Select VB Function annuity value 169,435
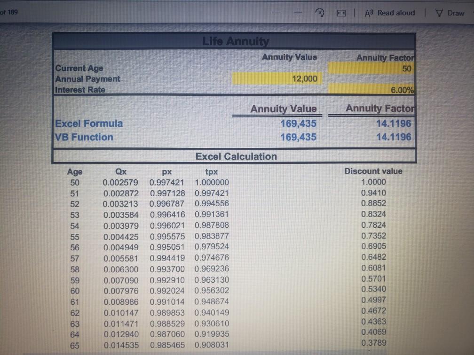The width and height of the screenshot is (474, 355). tap(298, 137)
